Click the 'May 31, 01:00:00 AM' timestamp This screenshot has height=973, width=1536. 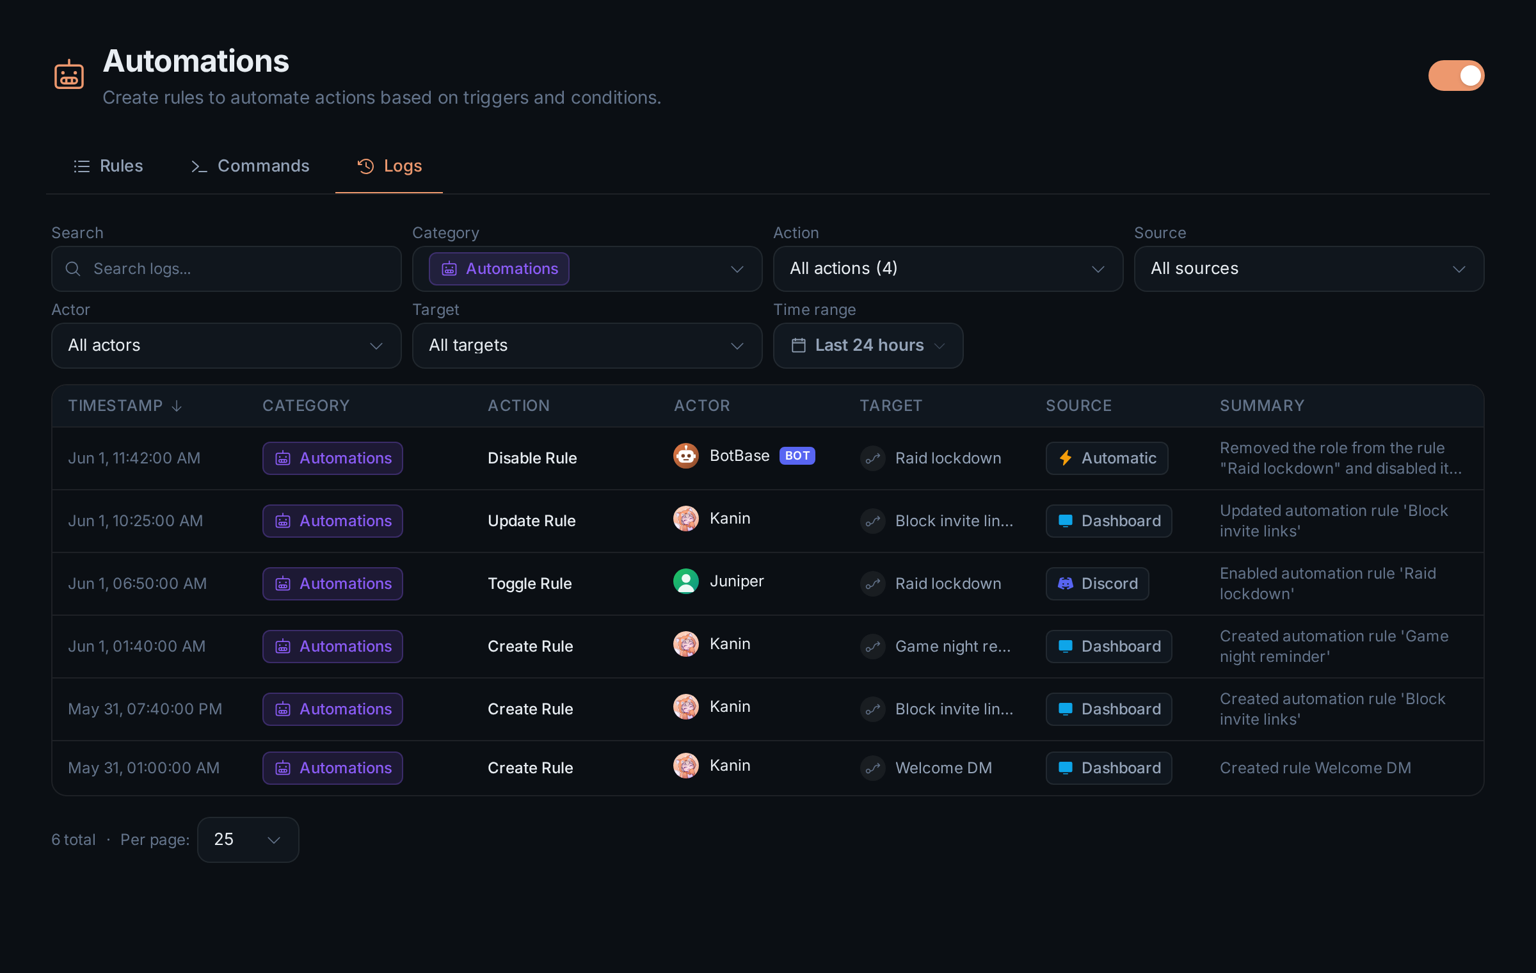(x=144, y=768)
